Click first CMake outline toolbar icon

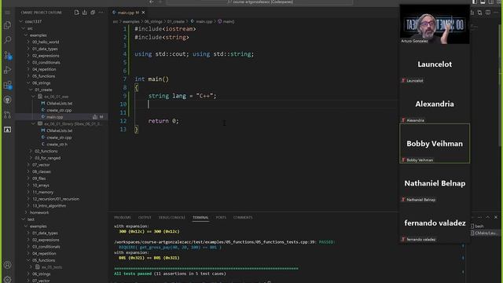(76, 13)
